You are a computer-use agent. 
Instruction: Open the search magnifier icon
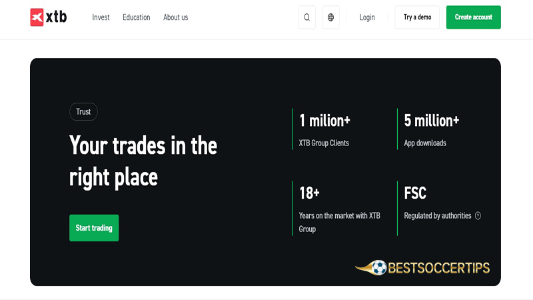tap(307, 17)
